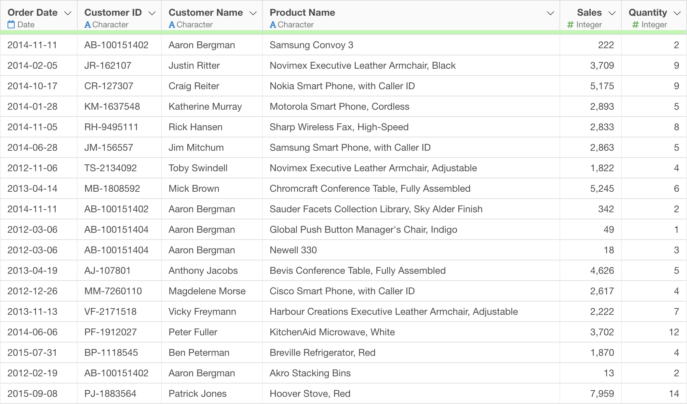The height and width of the screenshot is (404, 687).
Task: Click the Integer hash icon under Quantity
Action: coord(635,25)
